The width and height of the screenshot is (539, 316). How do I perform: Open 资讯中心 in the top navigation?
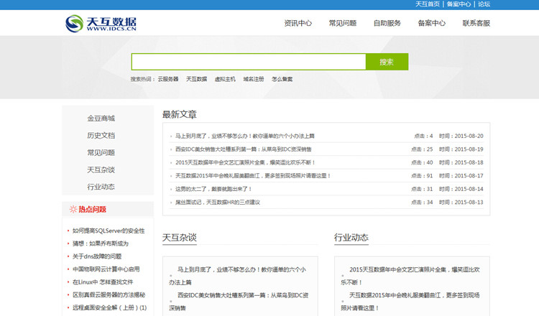tap(298, 23)
